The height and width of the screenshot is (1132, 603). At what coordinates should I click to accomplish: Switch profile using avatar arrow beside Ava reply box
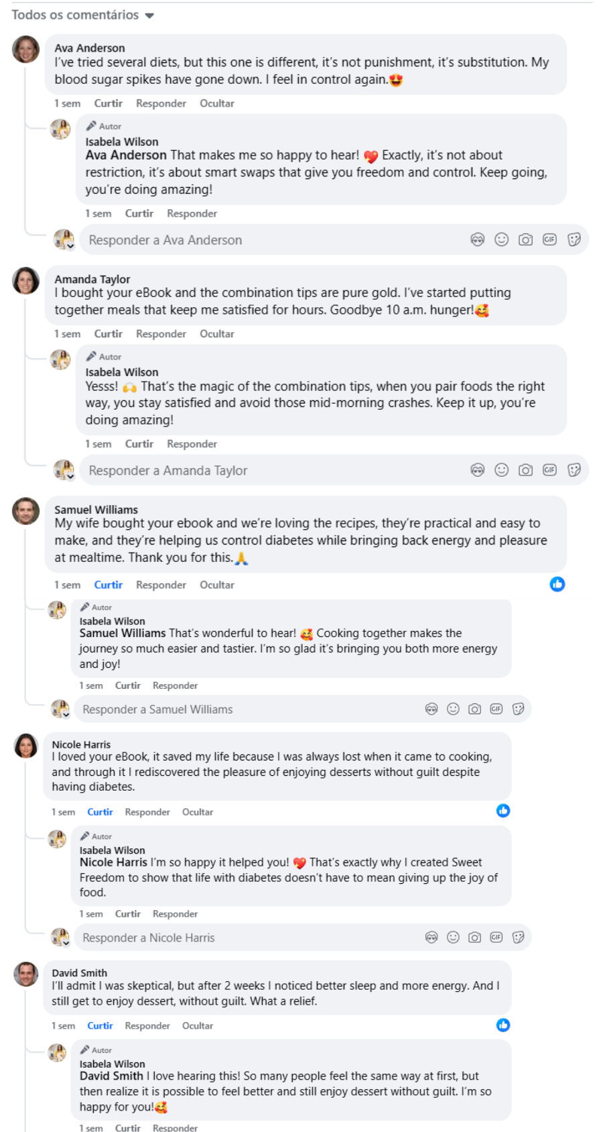tap(70, 245)
